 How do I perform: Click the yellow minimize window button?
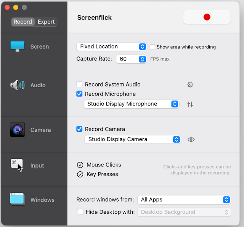[16, 7]
